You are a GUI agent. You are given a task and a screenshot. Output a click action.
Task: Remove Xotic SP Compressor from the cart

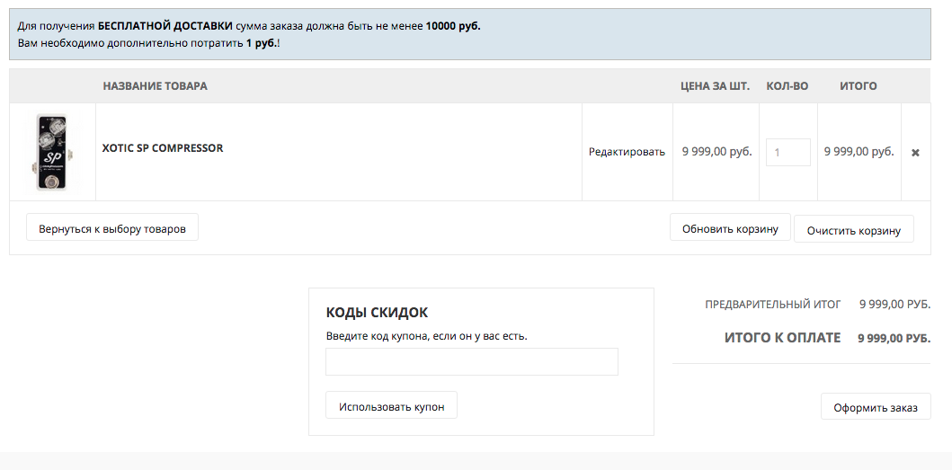tap(915, 153)
